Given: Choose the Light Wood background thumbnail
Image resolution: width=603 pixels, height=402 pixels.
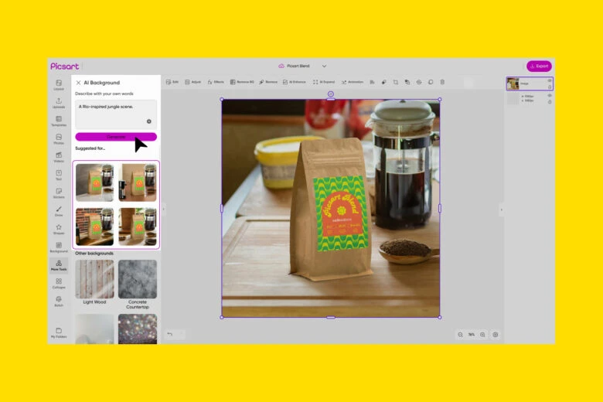Looking at the screenshot, I should [94, 279].
